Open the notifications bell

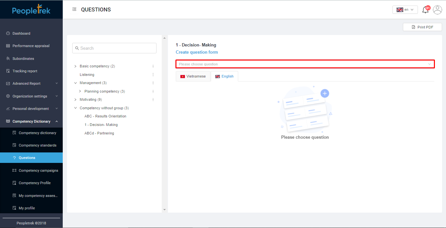pyautogui.click(x=425, y=10)
